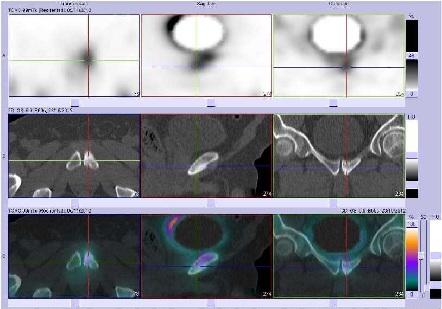Image resolution: width=442 pixels, height=309 pixels.
Task: Select the row B sagittal CT image
Action: click(x=207, y=156)
